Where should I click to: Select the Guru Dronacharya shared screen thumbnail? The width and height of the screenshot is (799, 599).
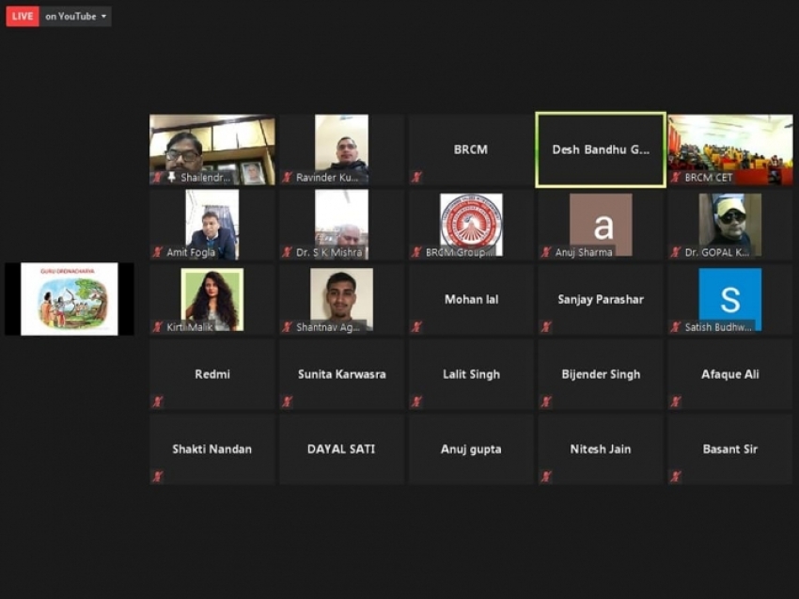point(70,299)
